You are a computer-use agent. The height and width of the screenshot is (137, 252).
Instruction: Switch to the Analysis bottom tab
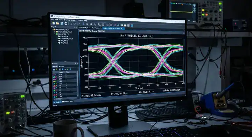coord(57,102)
